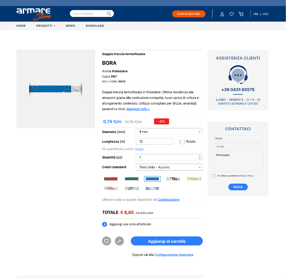
Task: Open the Maggiori Info link
Action: (x=138, y=109)
